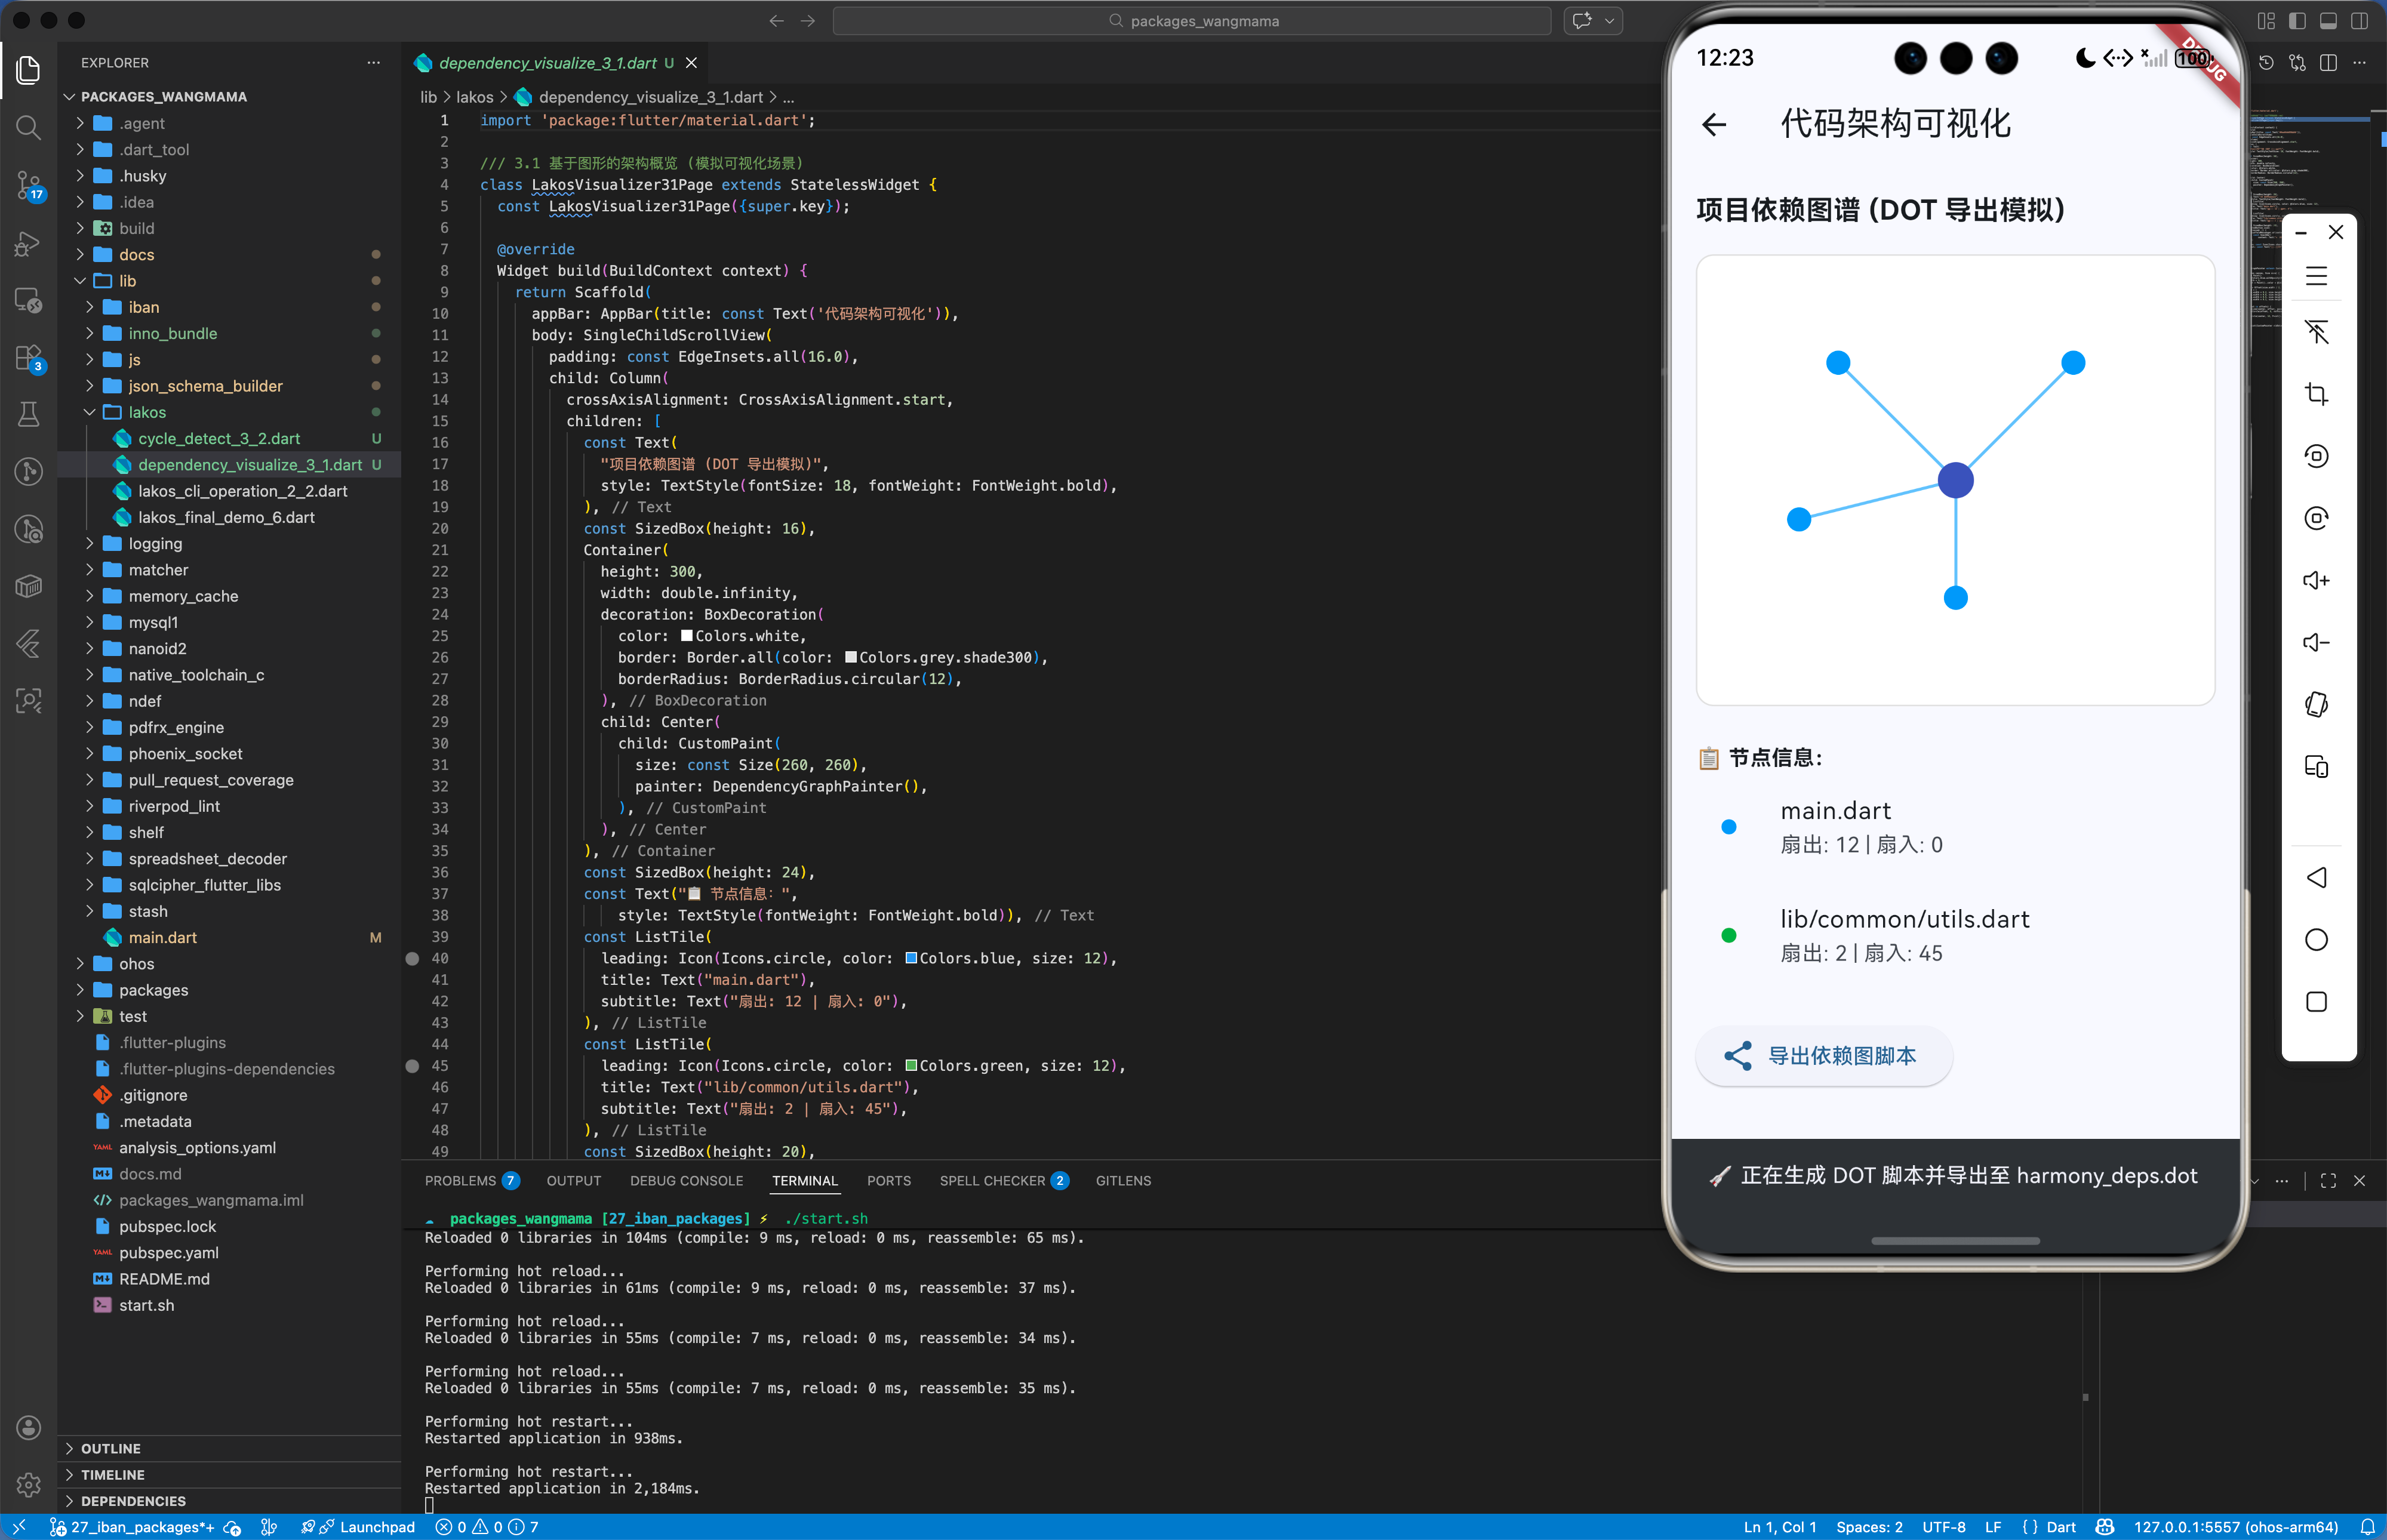
Task: Click emulator volume up icon
Action: (2316, 580)
